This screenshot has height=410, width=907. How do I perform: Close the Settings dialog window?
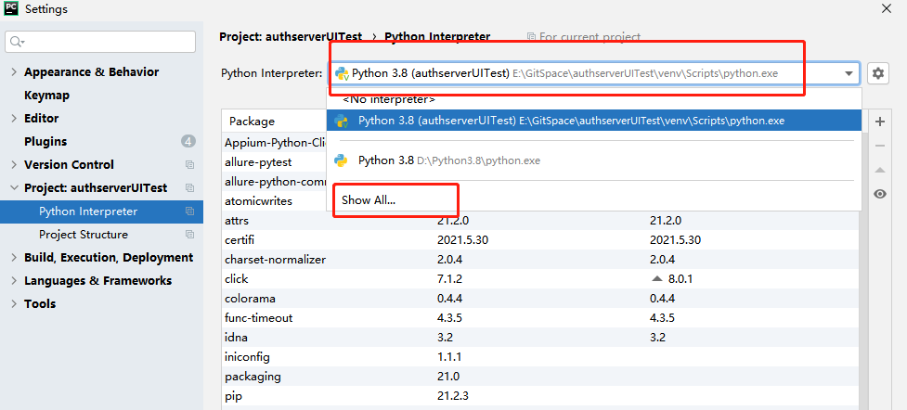coord(886,8)
